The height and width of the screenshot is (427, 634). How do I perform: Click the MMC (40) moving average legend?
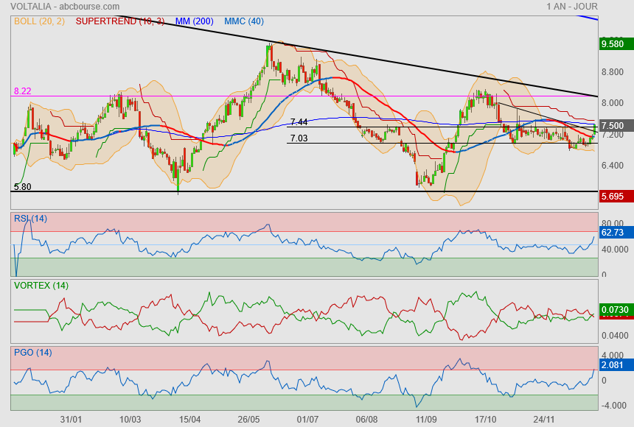244,21
